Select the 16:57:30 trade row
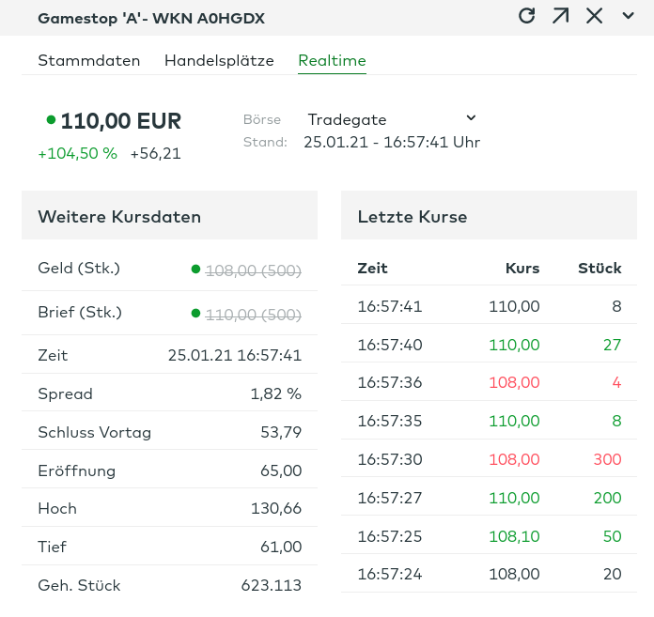The image size is (654, 617). click(489, 459)
